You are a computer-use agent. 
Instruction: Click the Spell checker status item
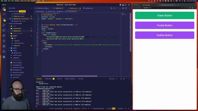(x=108, y=109)
